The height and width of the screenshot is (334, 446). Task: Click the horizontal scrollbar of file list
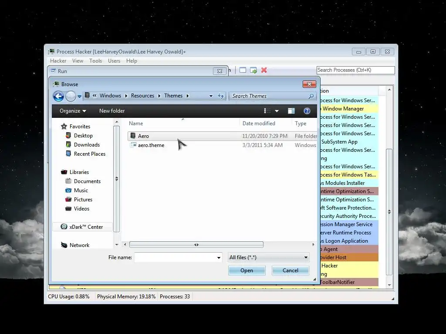point(196,244)
